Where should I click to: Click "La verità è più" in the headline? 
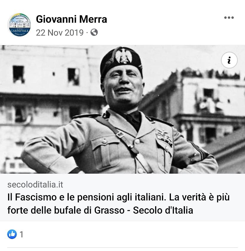tap(199, 197)
